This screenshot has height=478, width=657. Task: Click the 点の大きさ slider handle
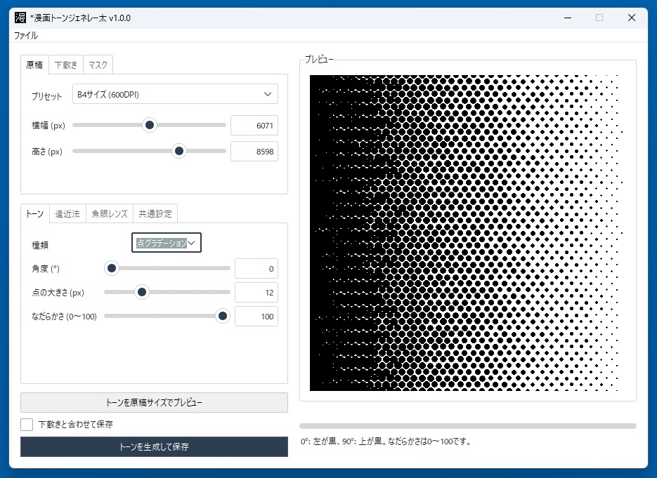click(142, 292)
